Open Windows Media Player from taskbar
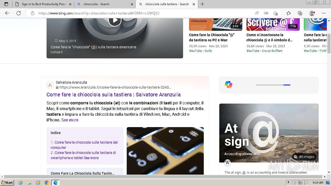This screenshot has width=331, height=186. pyautogui.click(x=38, y=183)
